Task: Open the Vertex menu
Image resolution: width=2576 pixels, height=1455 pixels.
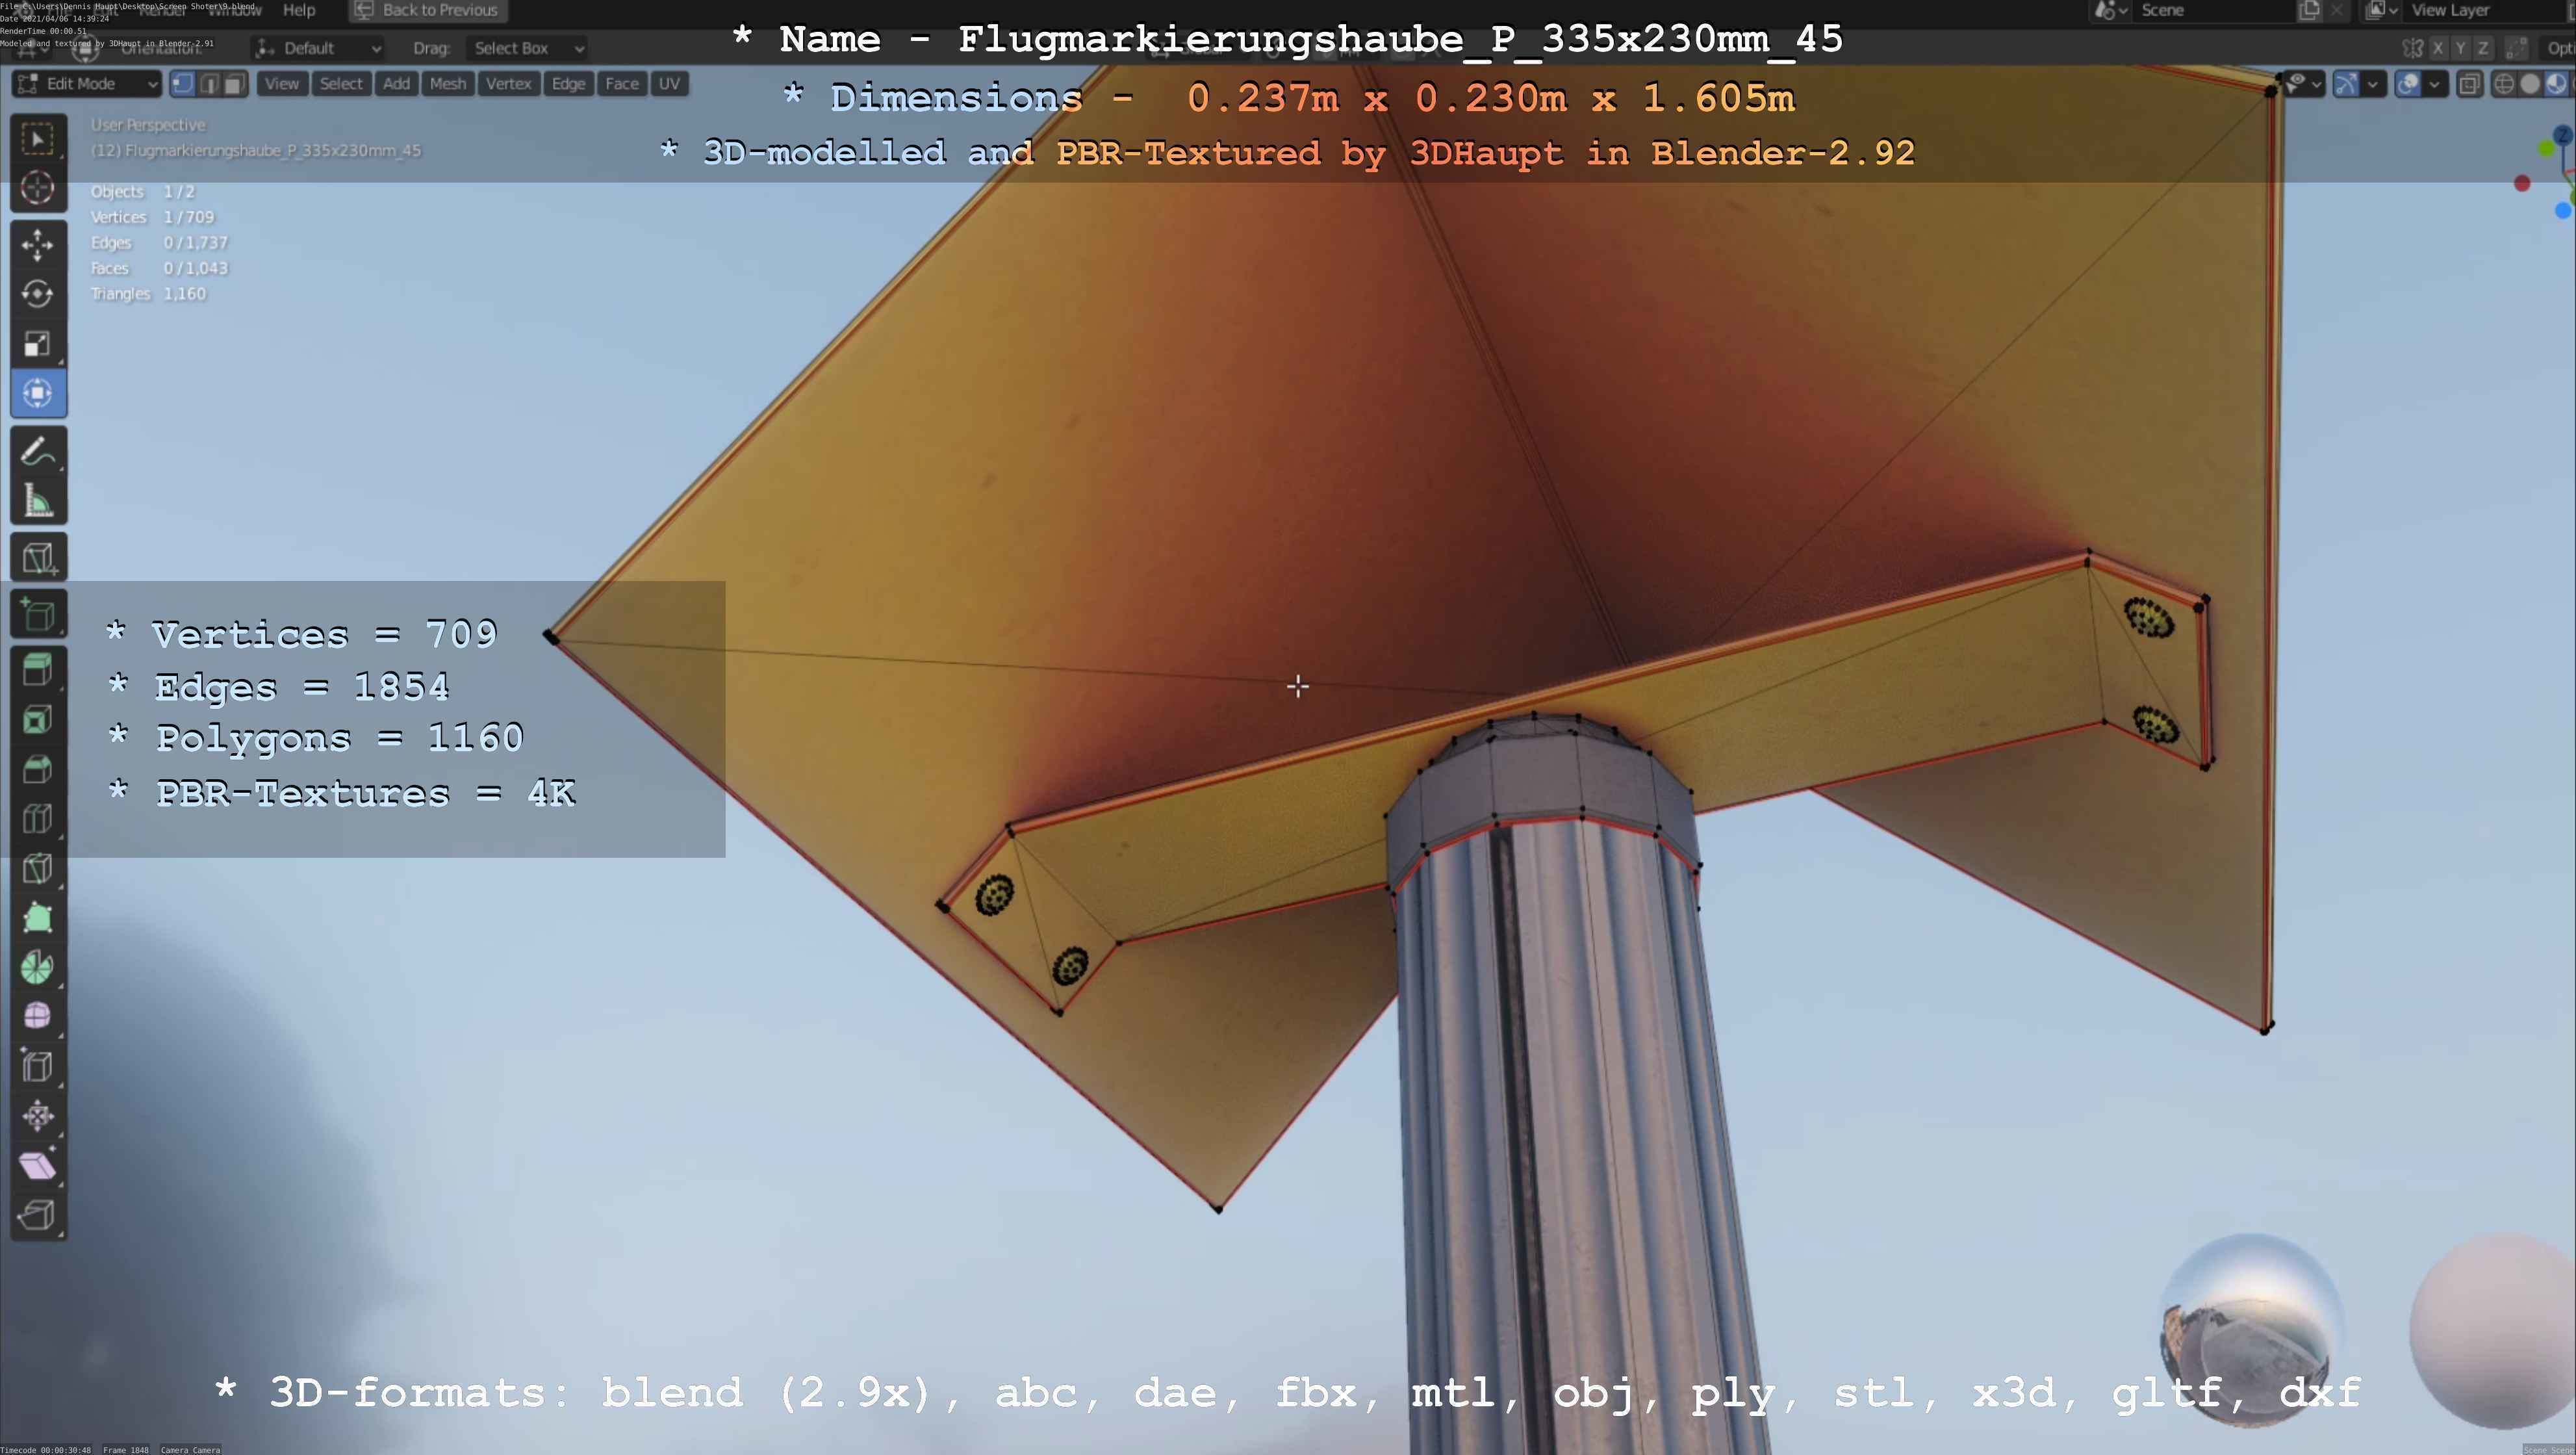Action: (x=509, y=84)
